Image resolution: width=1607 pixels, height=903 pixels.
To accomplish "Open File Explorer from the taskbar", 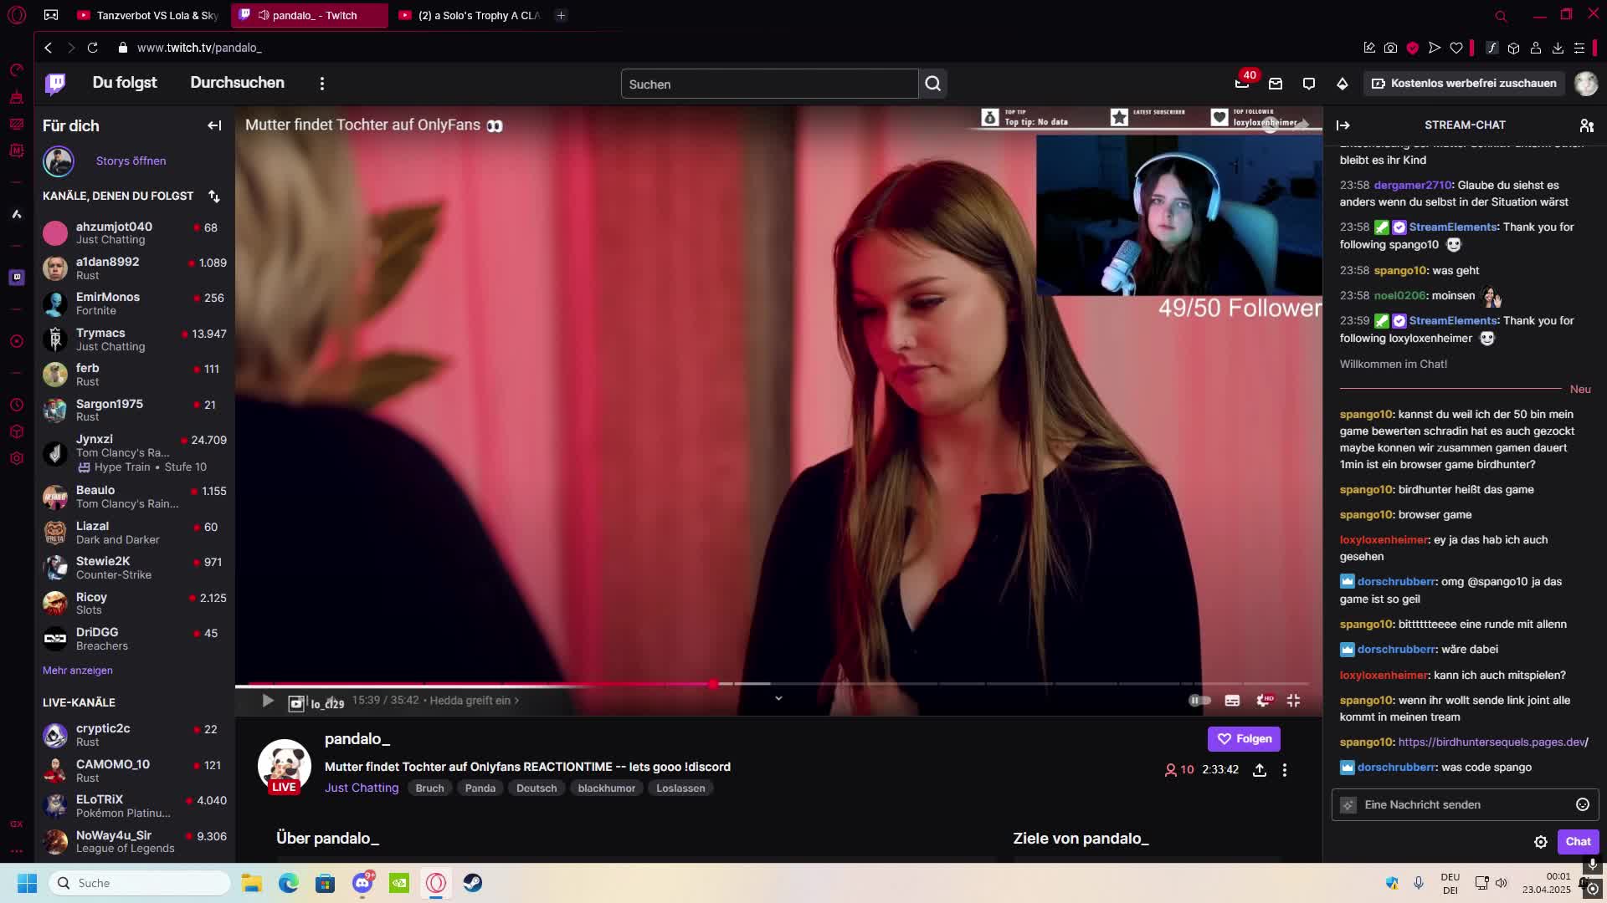I will tap(252, 883).
